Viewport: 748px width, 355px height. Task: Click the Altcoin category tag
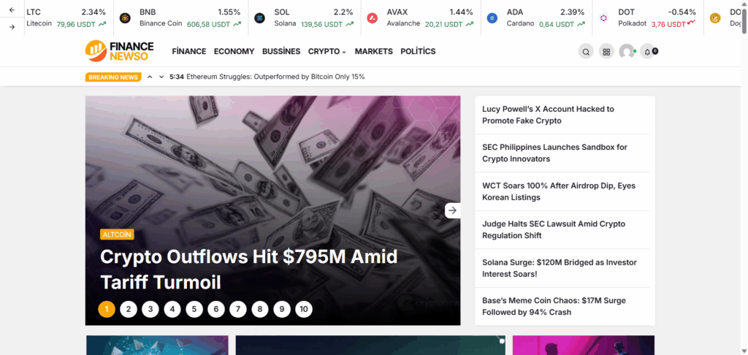pos(117,234)
